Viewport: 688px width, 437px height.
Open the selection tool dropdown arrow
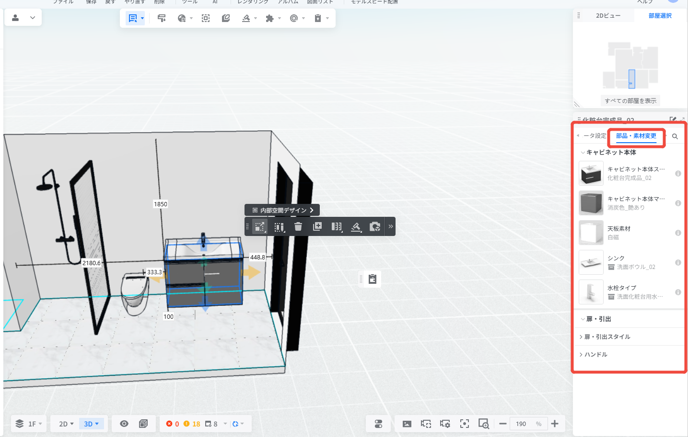tap(142, 18)
